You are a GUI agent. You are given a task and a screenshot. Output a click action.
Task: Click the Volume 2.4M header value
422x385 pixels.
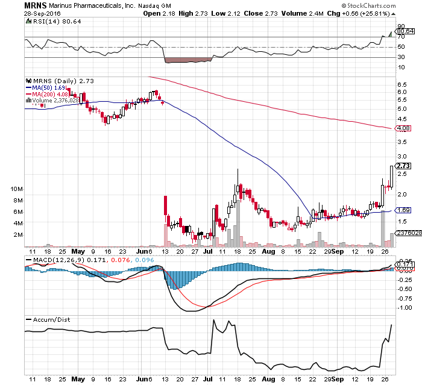302,13
